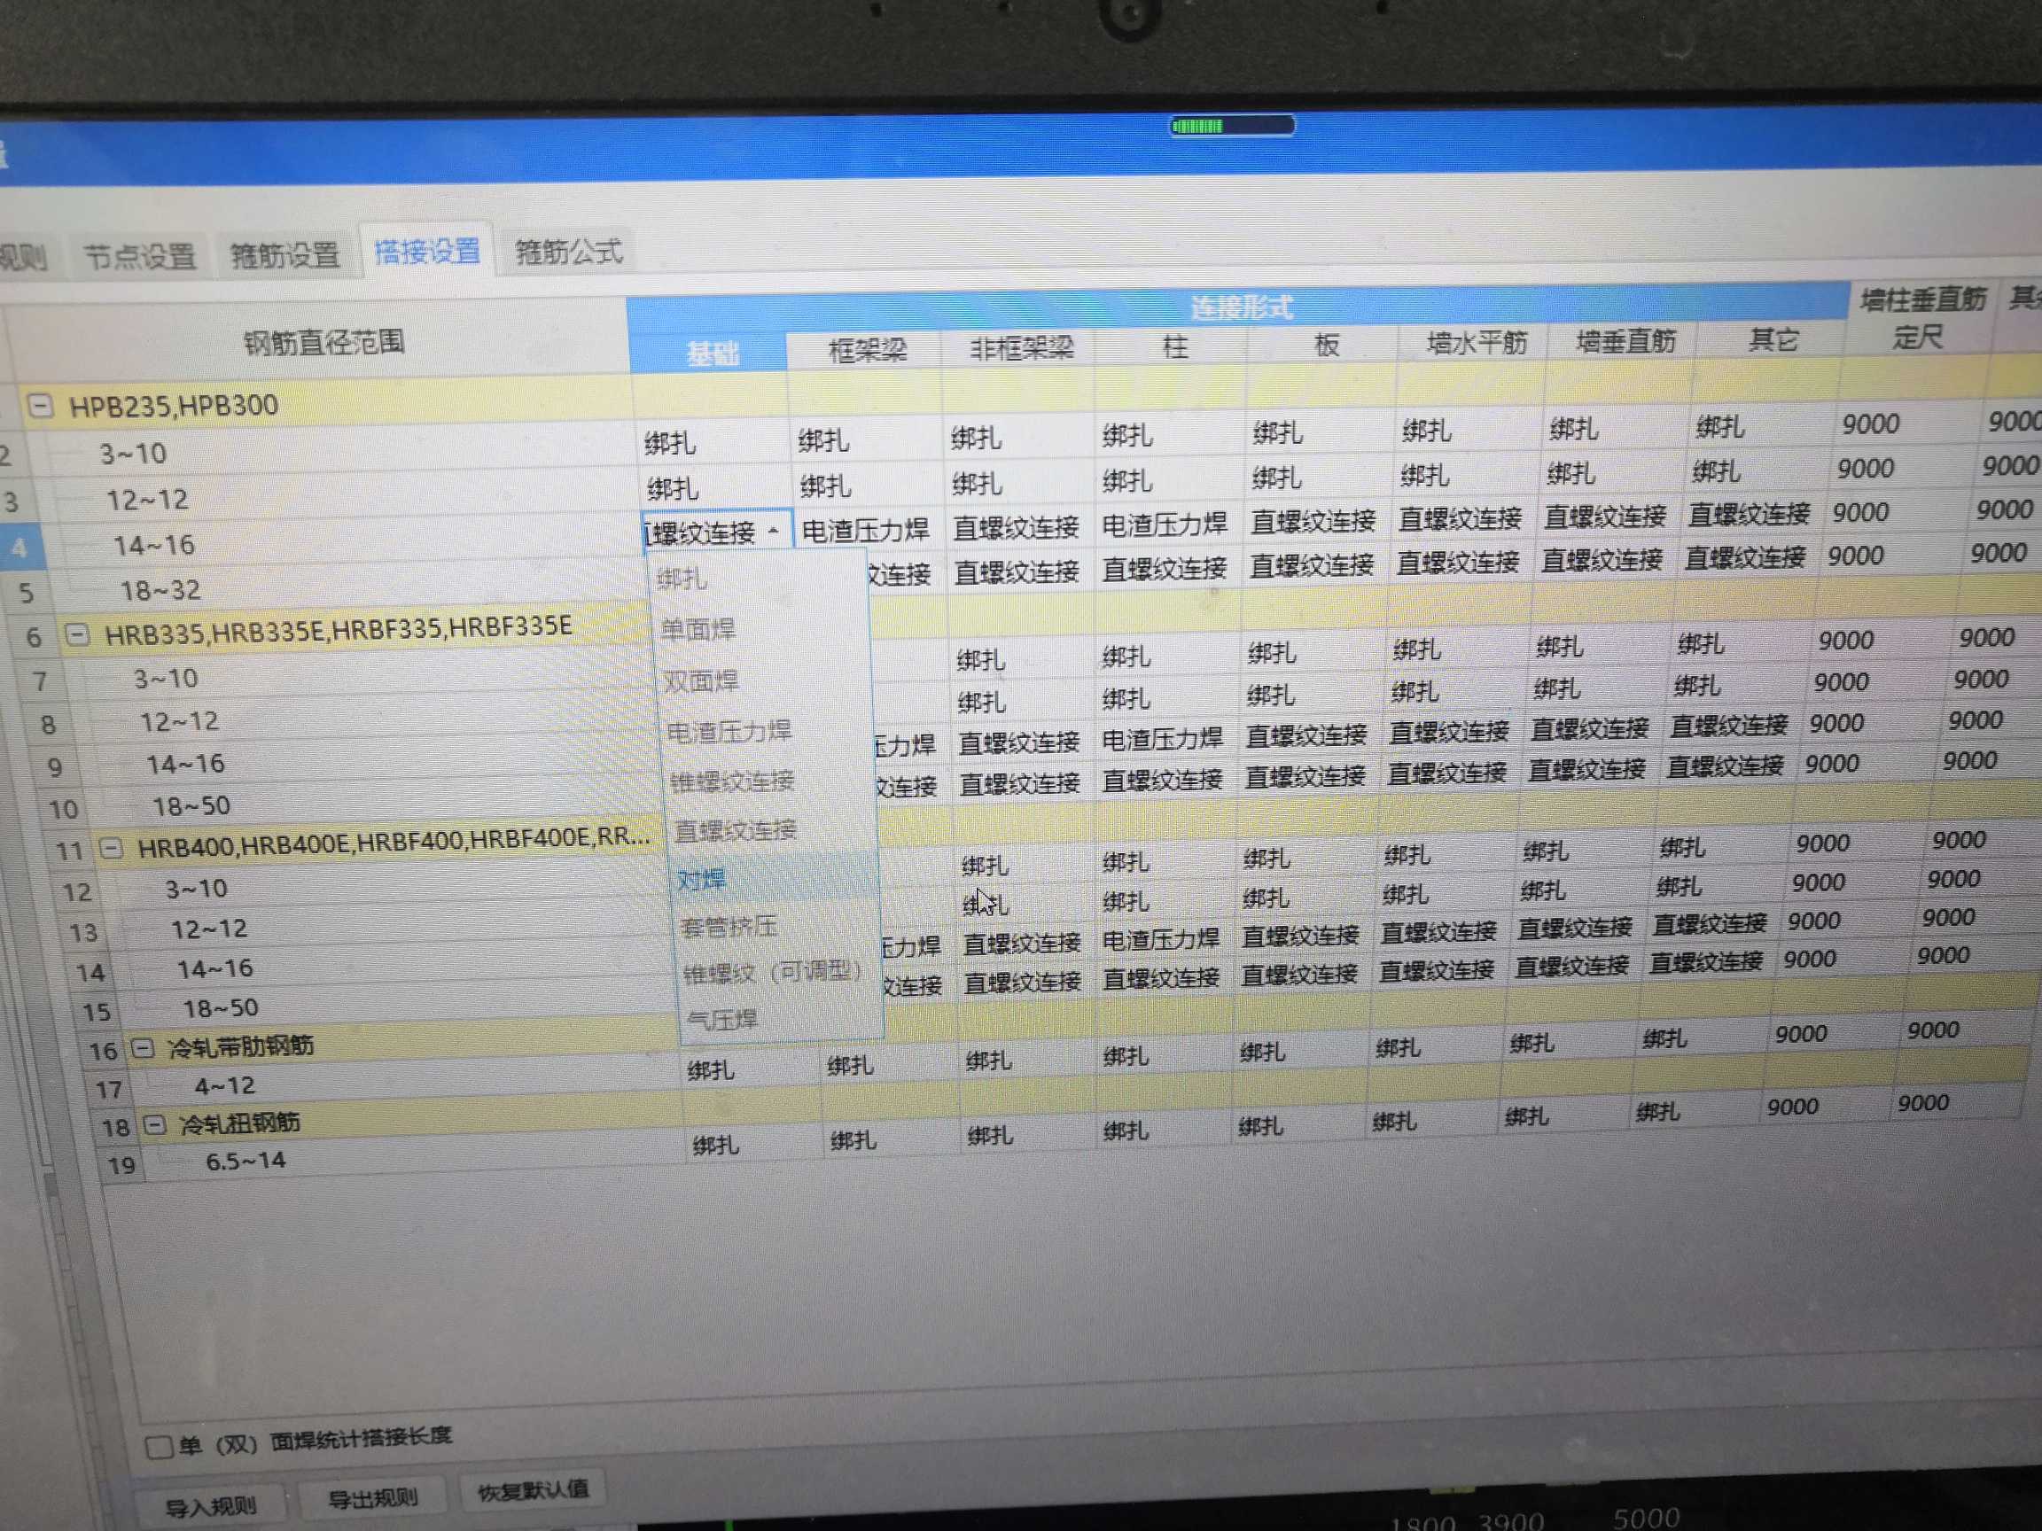Click 绑扎 in row 2 基础 column
Image resolution: width=2042 pixels, height=1531 pixels.
pos(670,443)
